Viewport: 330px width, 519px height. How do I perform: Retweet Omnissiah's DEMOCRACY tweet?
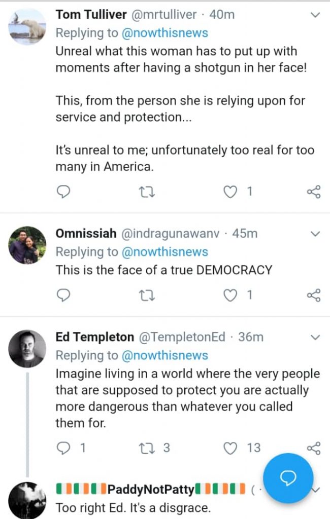[x=146, y=295]
